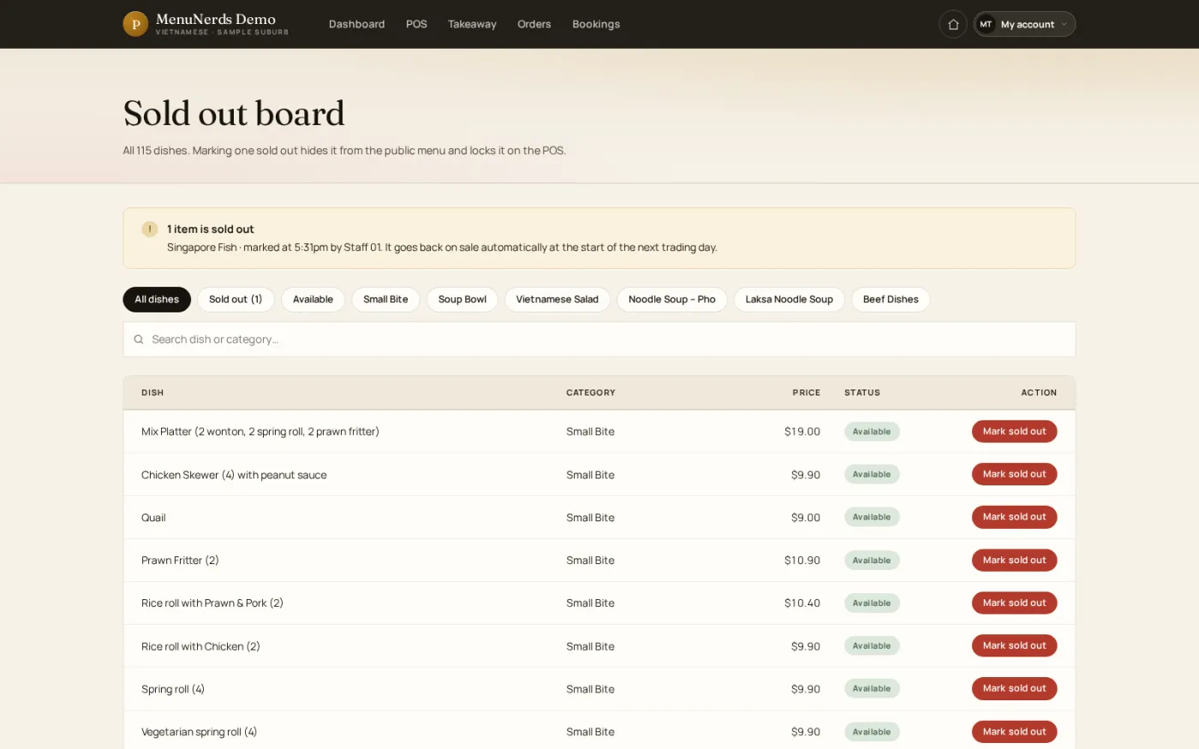Click Rice roll with Chicken (2) name
This screenshot has width=1199, height=749.
[x=200, y=646]
